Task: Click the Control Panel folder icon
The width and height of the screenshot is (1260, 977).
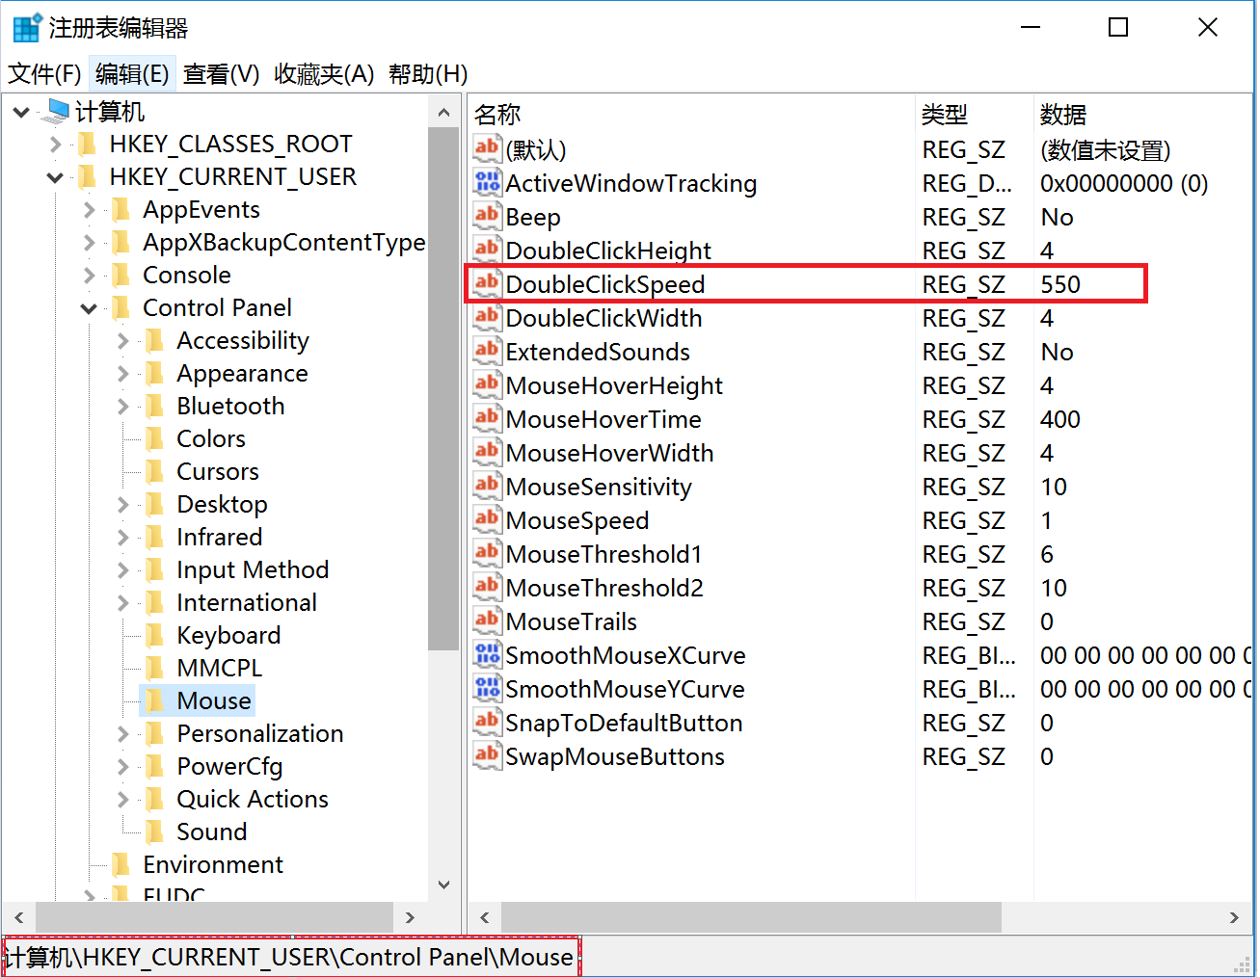Action: (121, 306)
